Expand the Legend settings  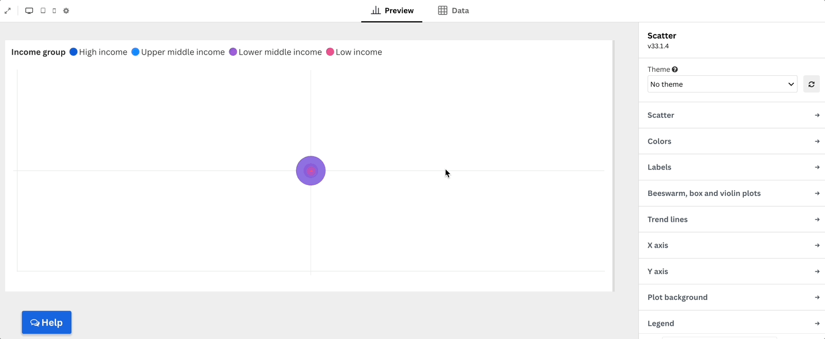[x=732, y=323]
